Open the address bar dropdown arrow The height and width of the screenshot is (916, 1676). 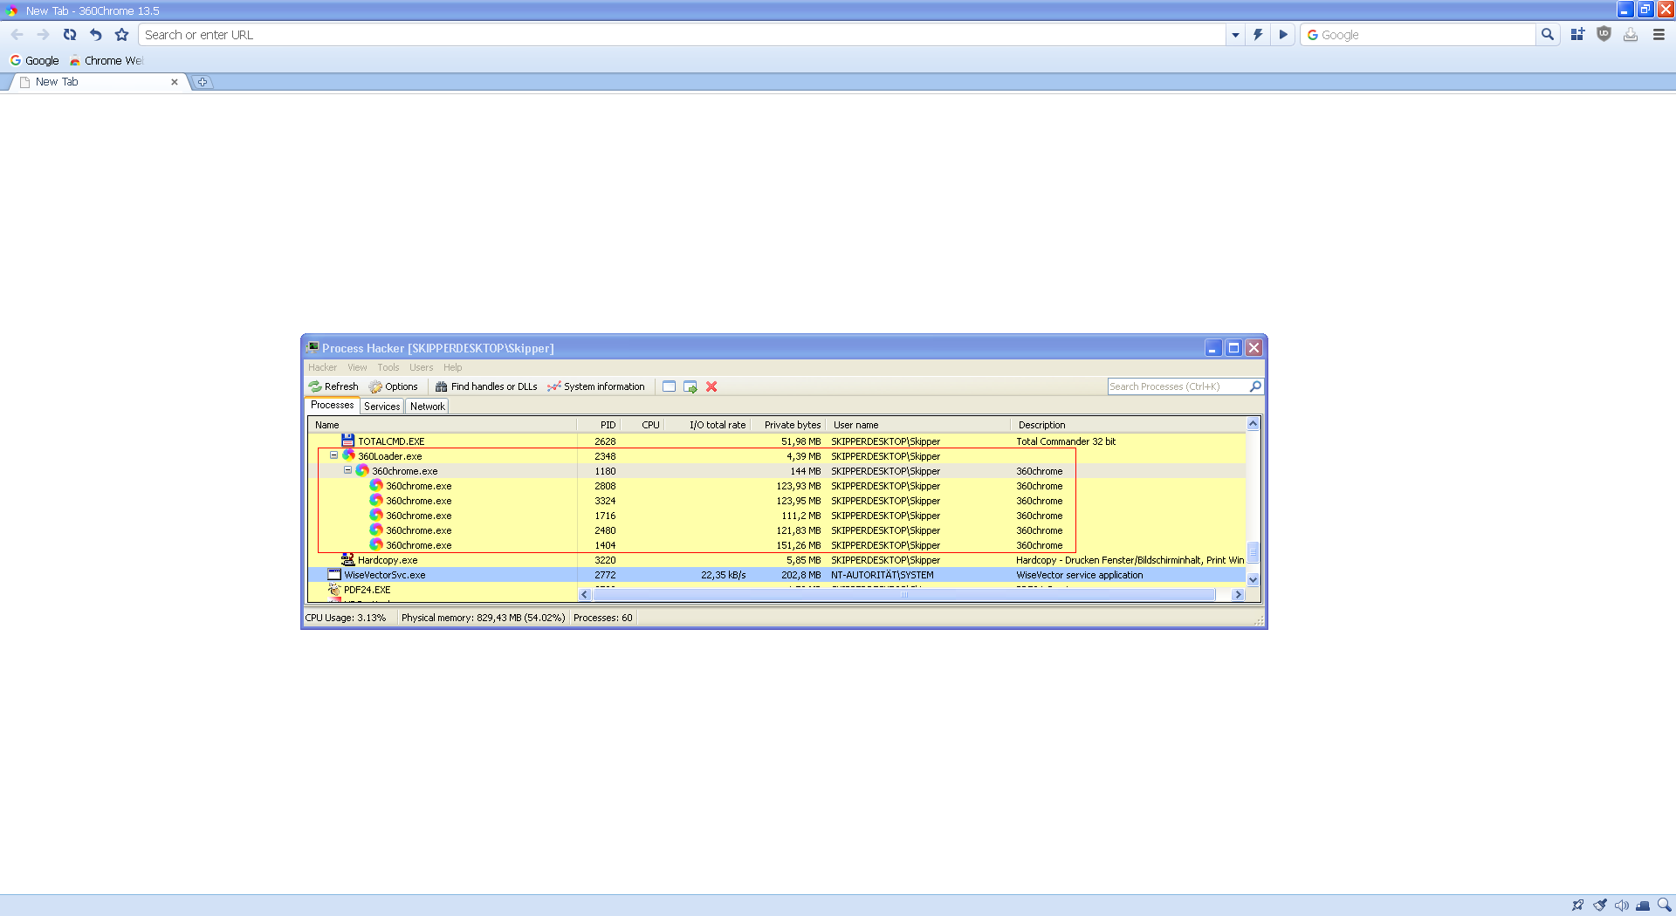pyautogui.click(x=1235, y=35)
